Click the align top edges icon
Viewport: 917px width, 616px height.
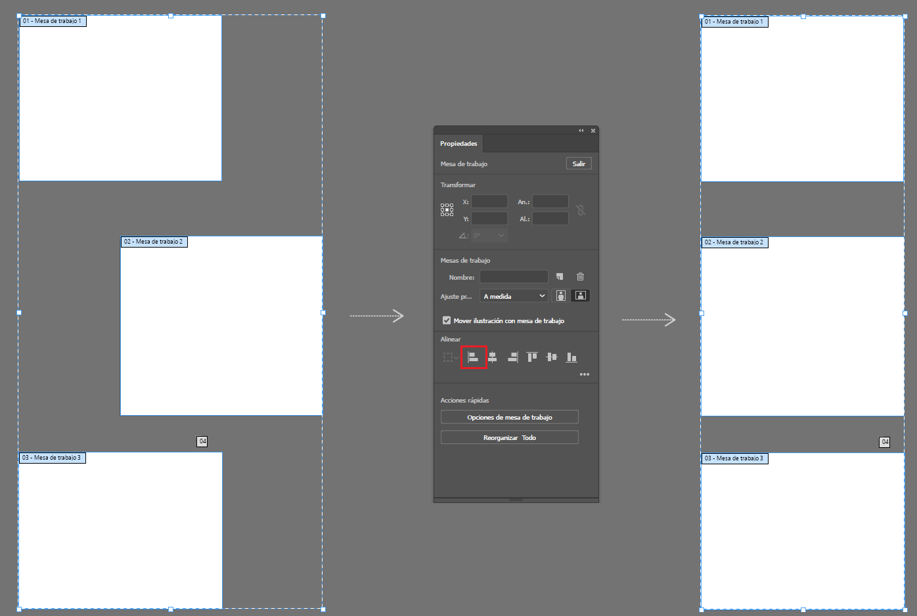click(531, 357)
